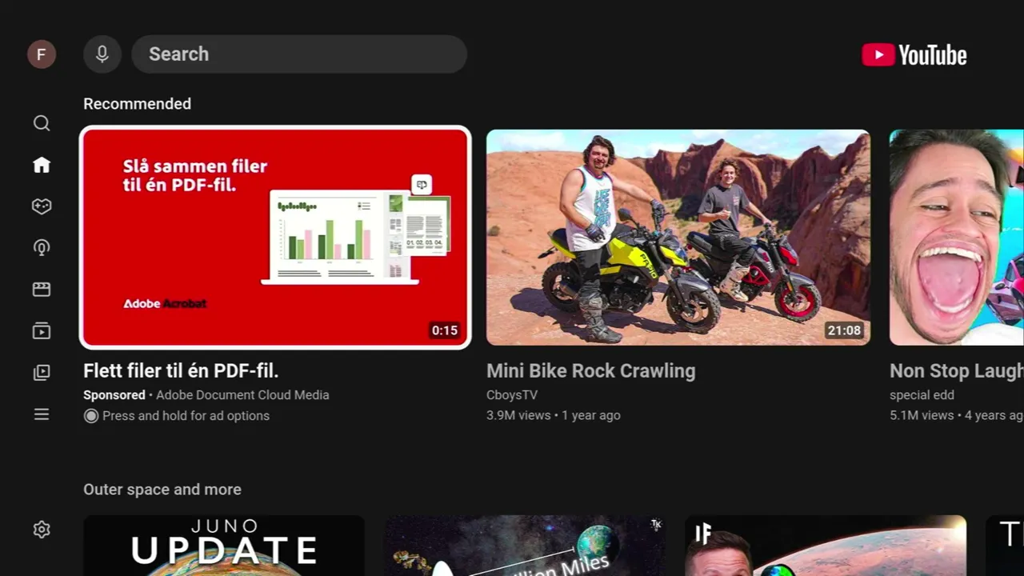Play the Non Stop Laugh video thumbnail

point(957,238)
